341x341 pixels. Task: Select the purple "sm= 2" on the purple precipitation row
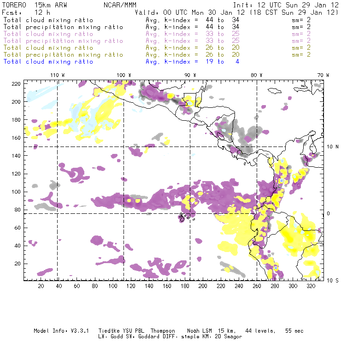coord(301,41)
